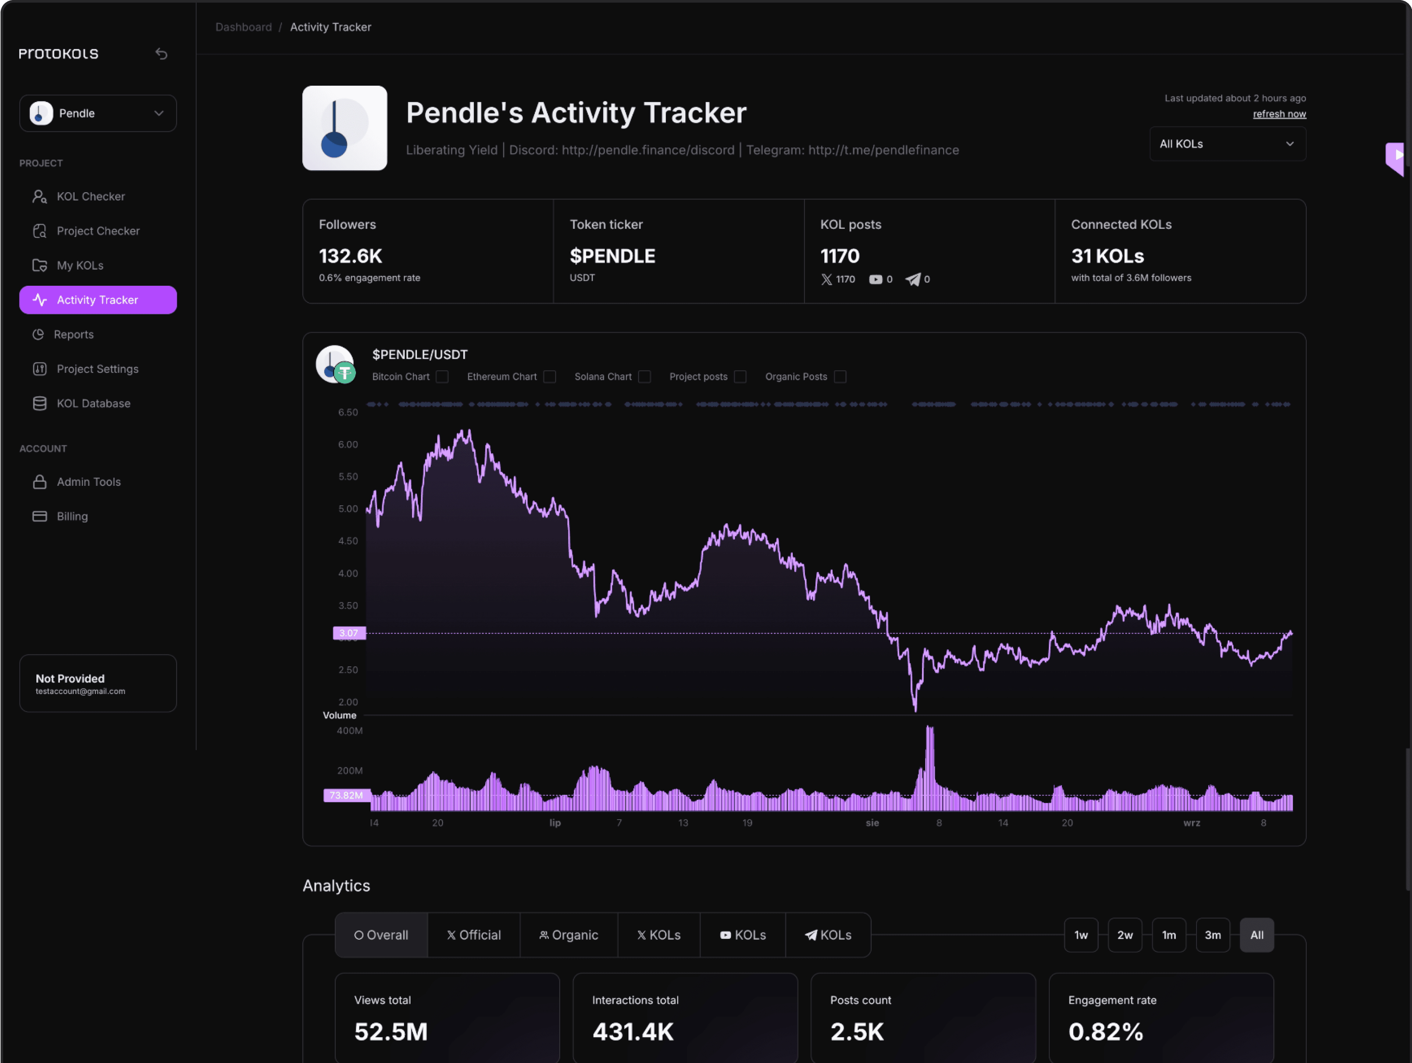Toggle the Organic Posts checkbox
Screen dimensions: 1412x1063
(x=840, y=377)
